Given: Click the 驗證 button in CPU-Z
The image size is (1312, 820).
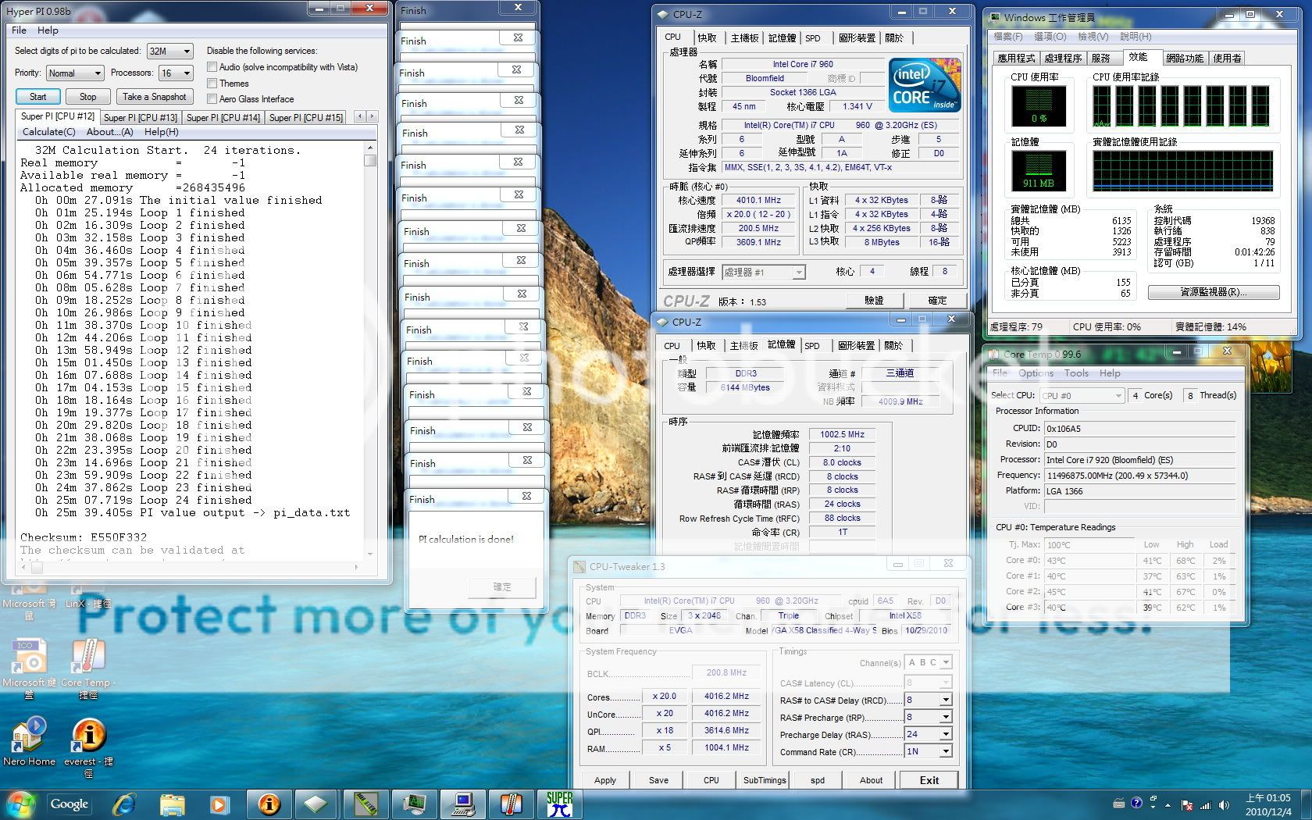Looking at the screenshot, I should pos(874,301).
